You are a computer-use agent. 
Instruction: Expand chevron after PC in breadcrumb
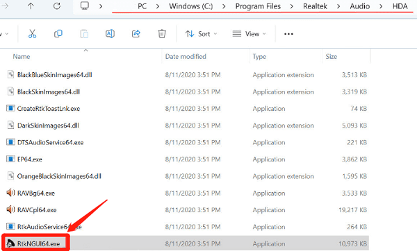pyautogui.click(x=158, y=6)
